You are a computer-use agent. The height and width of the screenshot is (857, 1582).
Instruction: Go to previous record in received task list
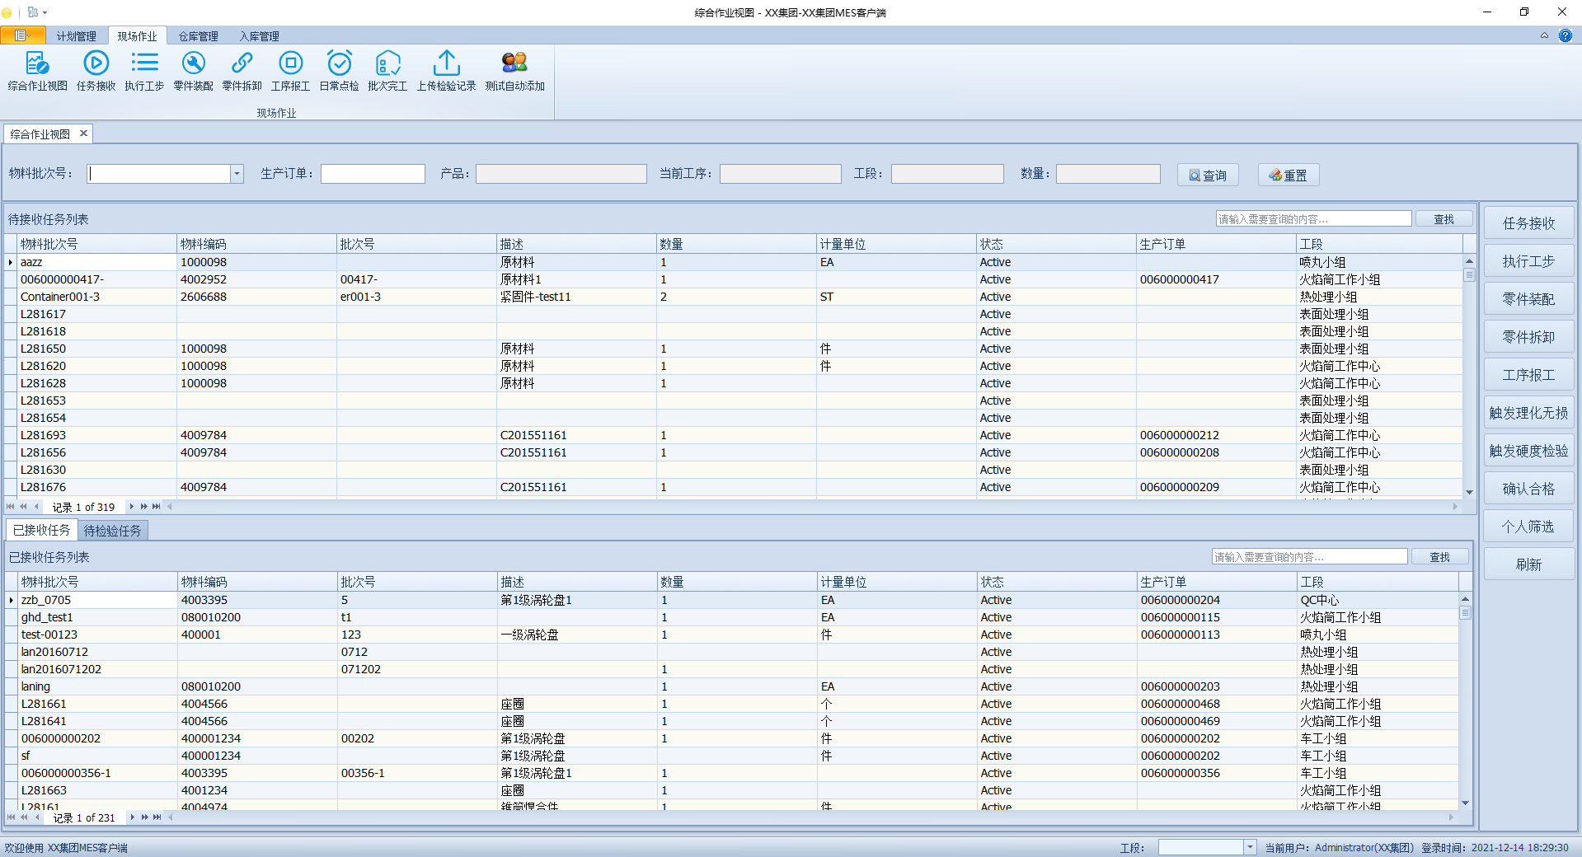click(37, 817)
